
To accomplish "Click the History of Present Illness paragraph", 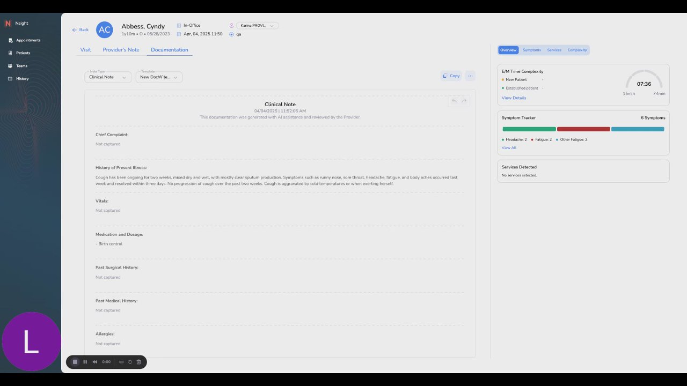I will click(x=276, y=180).
